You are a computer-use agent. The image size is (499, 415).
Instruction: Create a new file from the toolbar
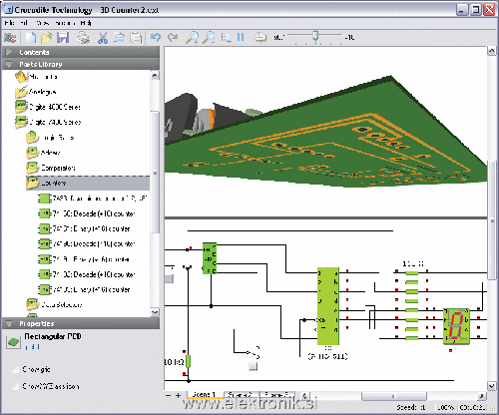pyautogui.click(x=31, y=37)
